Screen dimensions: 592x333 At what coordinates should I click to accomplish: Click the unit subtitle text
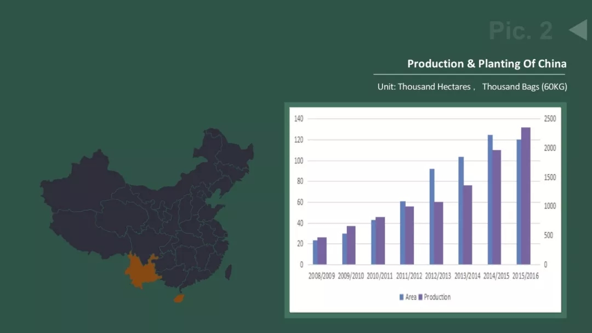coord(473,87)
